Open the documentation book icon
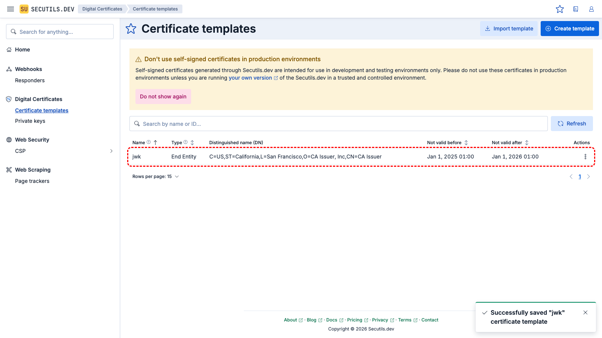 coord(576,9)
